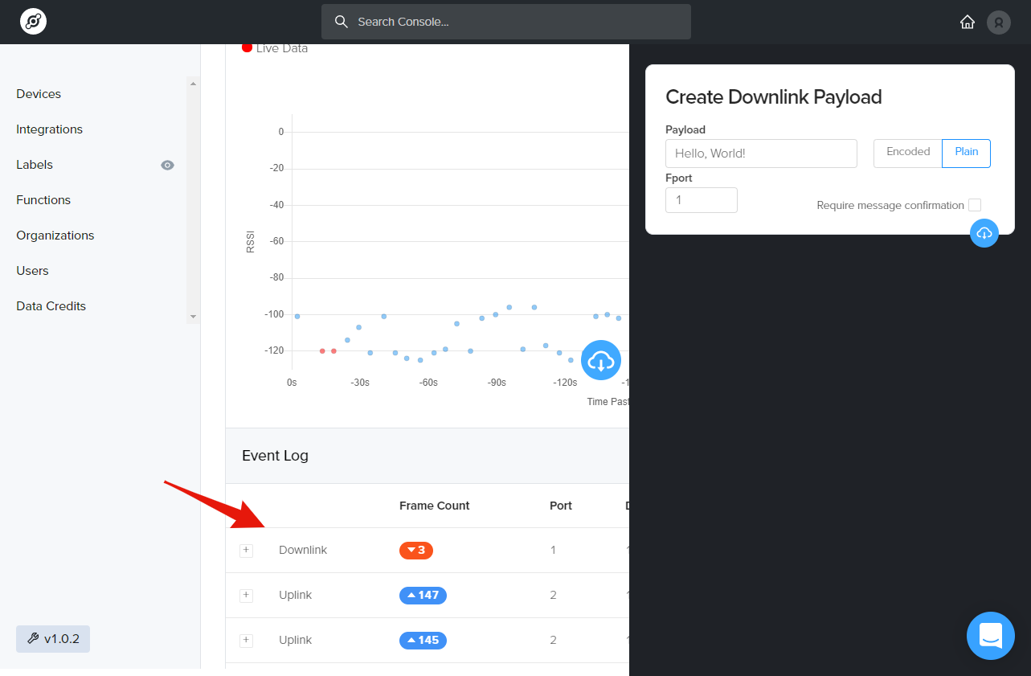The width and height of the screenshot is (1031, 676).
Task: Expand the Uplink 145 event row
Action: tap(247, 641)
